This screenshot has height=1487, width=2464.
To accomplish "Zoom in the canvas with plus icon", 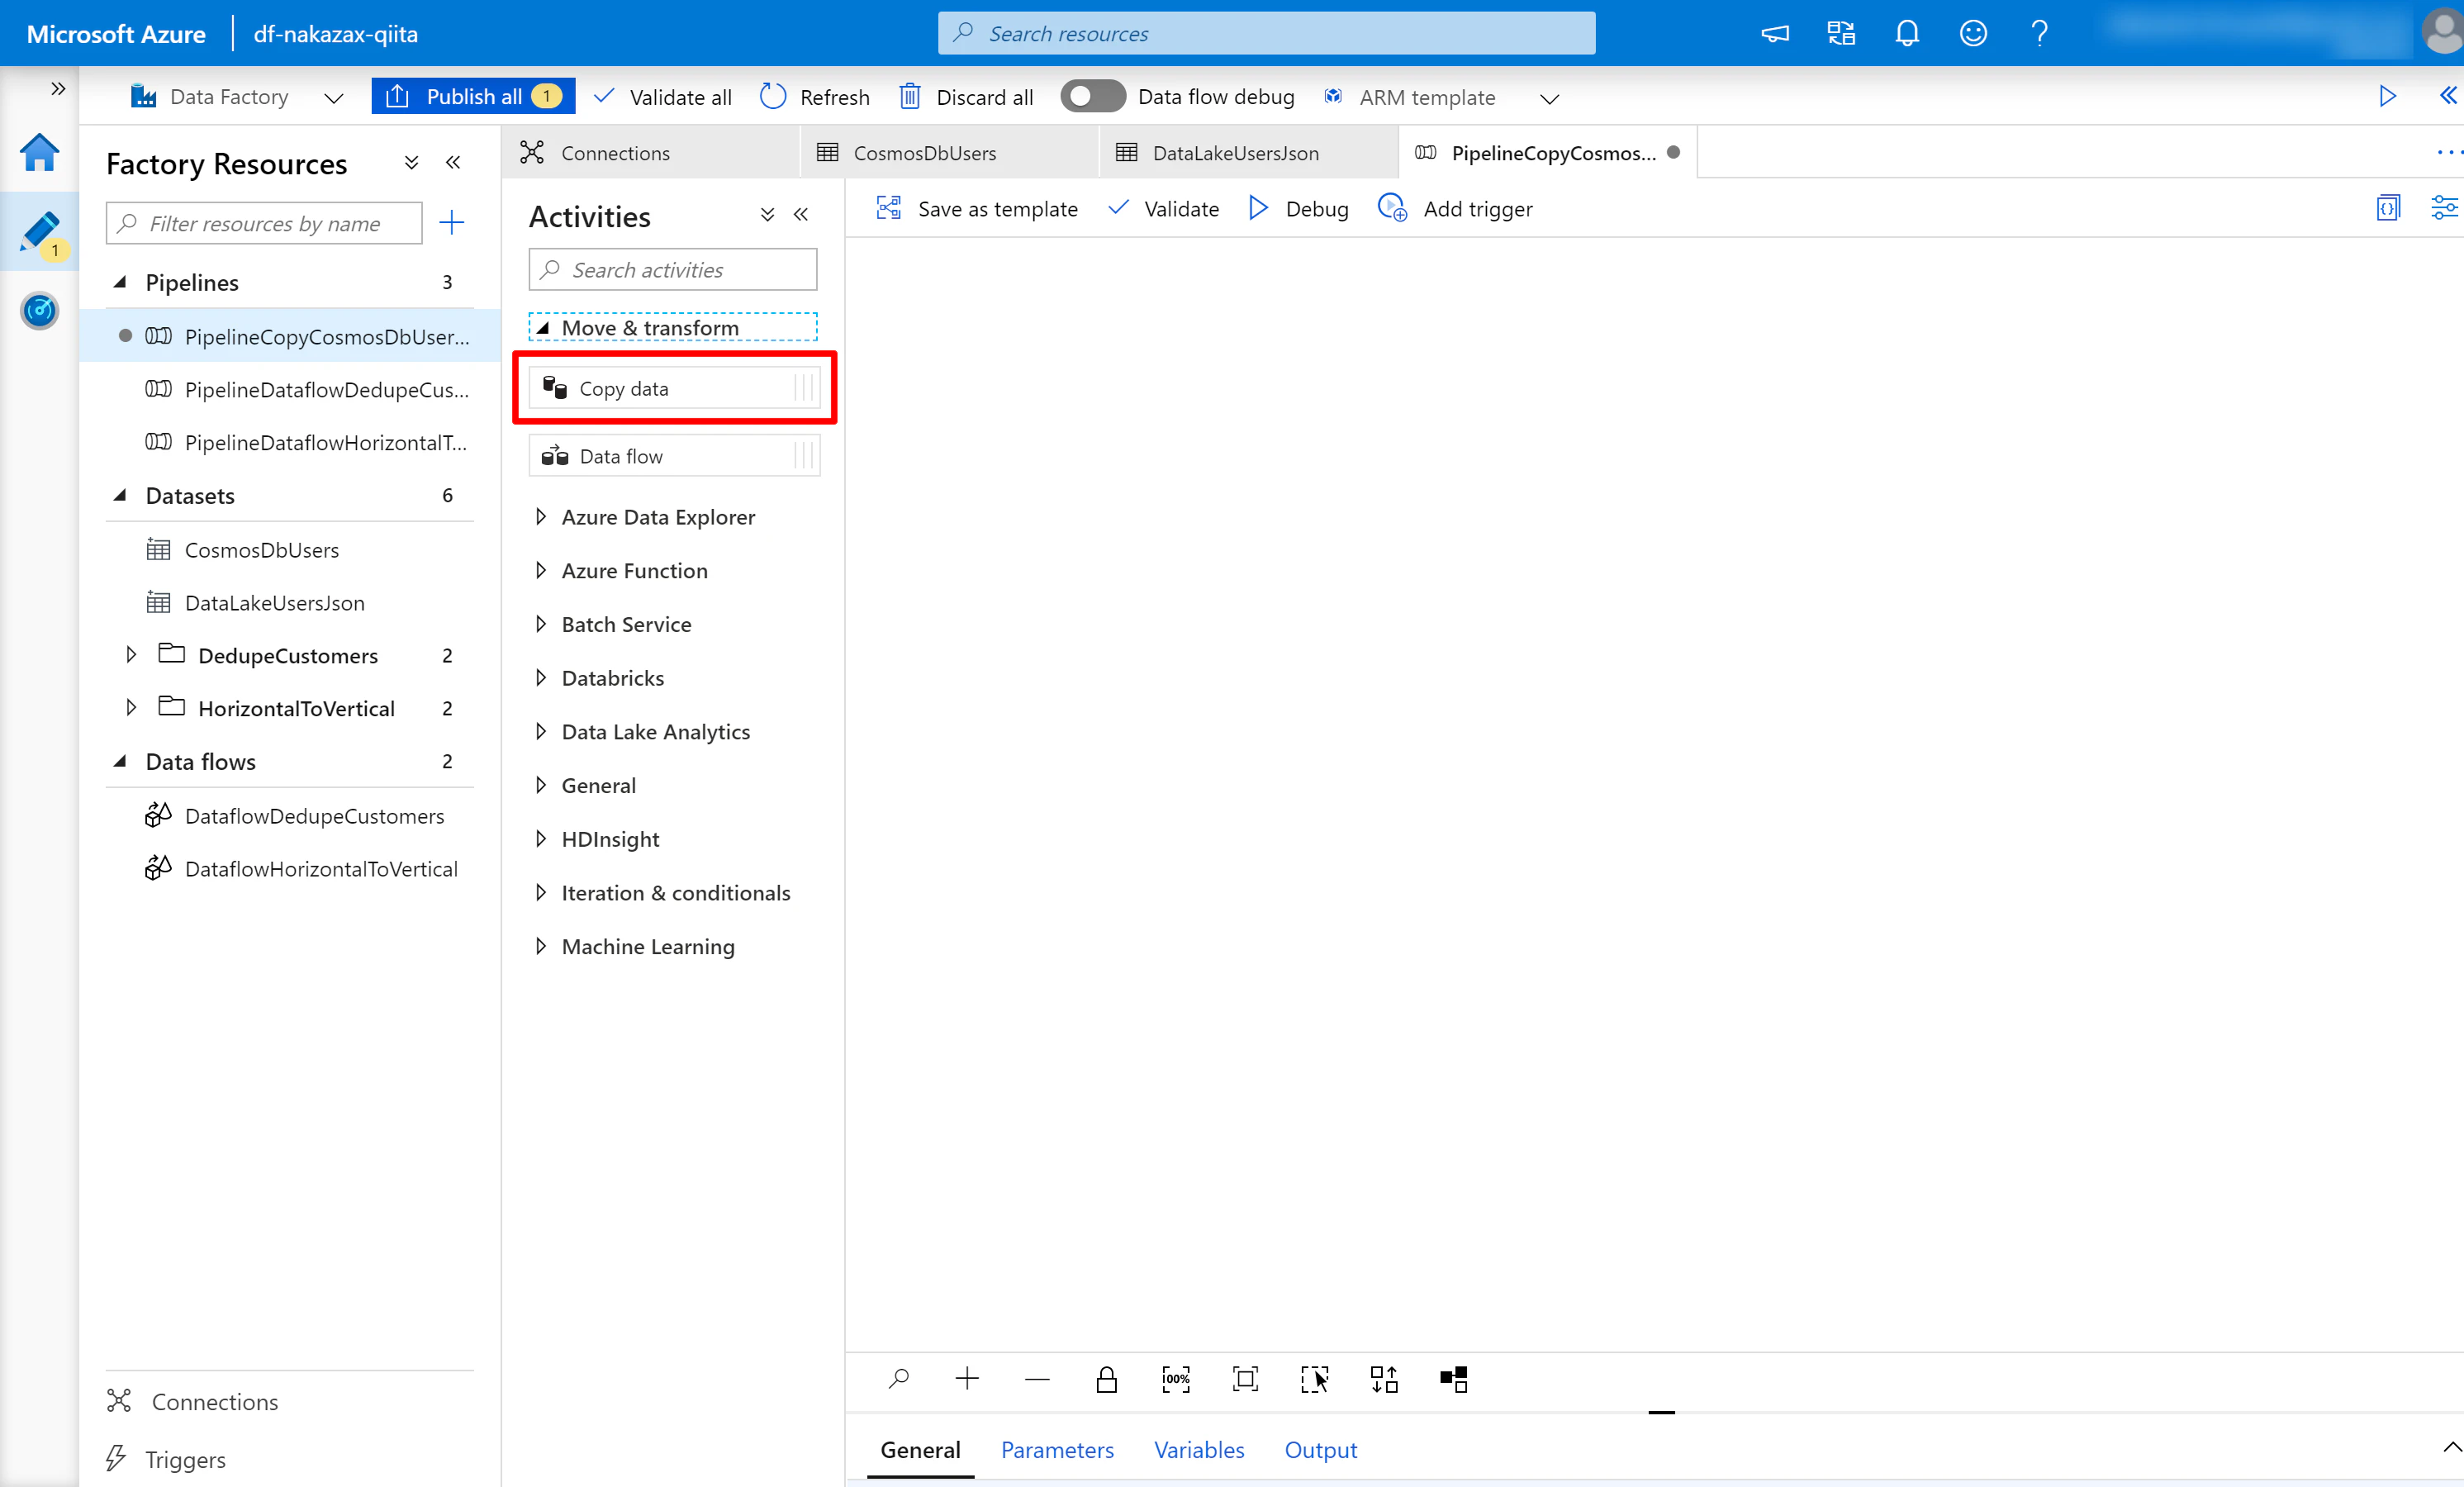I will 967,1380.
